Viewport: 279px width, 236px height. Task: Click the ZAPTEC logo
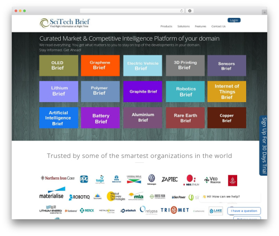(170, 180)
